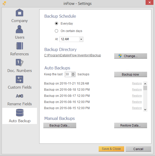This screenshot has height=156, width=155.
Task: Click Cancel button
Action: pyautogui.click(x=138, y=149)
